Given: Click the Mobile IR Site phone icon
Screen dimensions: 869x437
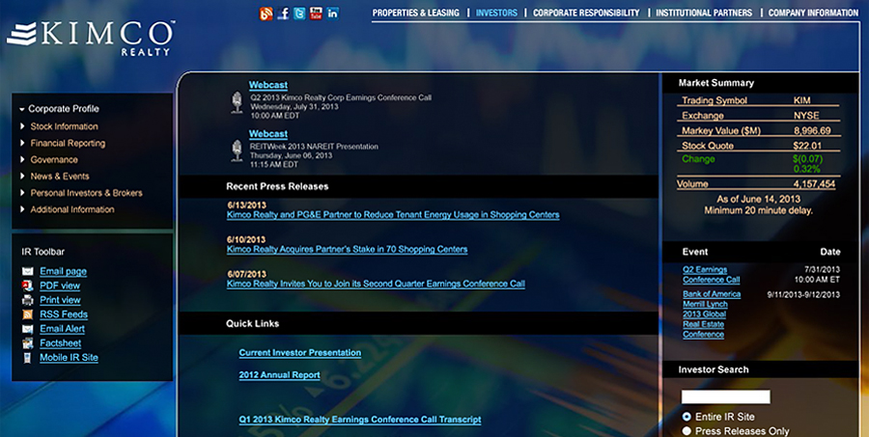Looking at the screenshot, I should pos(27,358).
